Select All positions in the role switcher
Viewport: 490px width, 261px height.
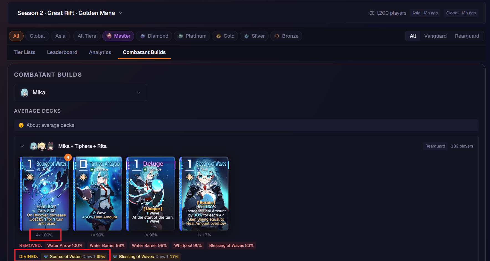(413, 36)
